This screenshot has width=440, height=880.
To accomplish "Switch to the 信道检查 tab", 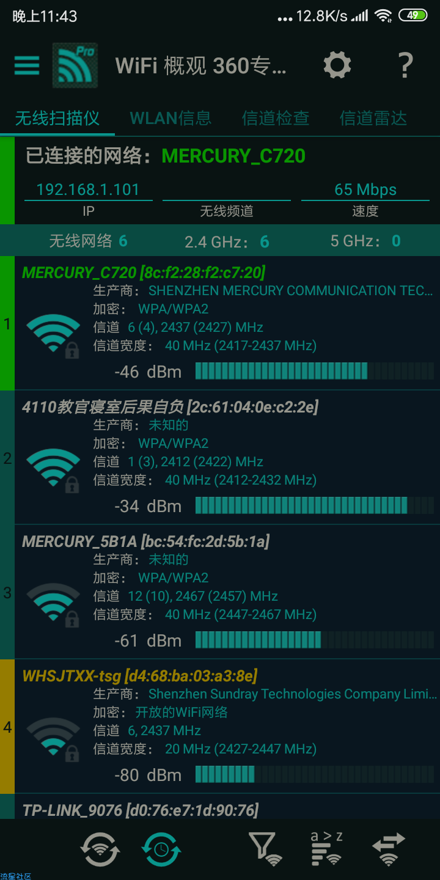I will pyautogui.click(x=276, y=118).
